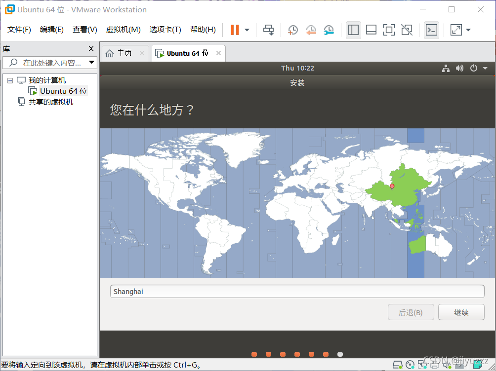Open the 虚拟机(M) menu
The width and height of the screenshot is (496, 371).
123,30
